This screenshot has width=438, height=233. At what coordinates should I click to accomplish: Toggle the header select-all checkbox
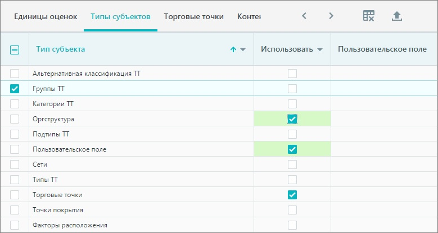click(15, 50)
